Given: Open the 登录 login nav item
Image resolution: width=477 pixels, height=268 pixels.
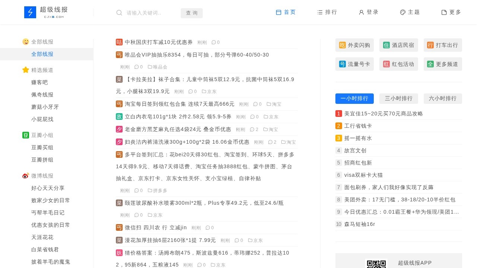Looking at the screenshot, I should click(369, 12).
